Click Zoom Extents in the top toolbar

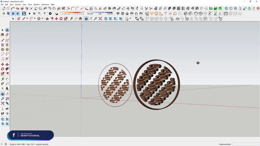(100, 19)
